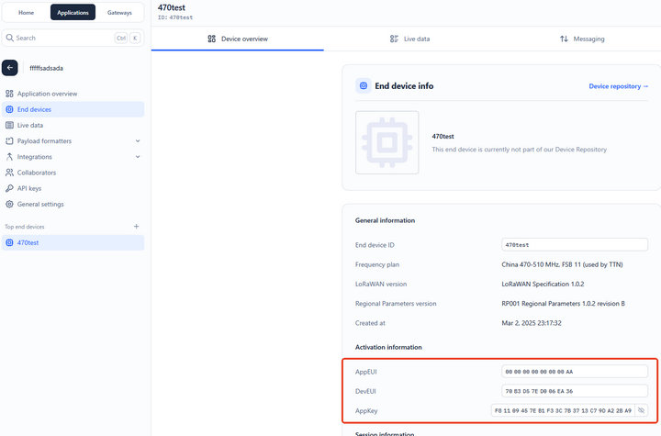Screen dimensions: 661x436
Task: Open Live data in sidebar
Action: tap(30, 125)
